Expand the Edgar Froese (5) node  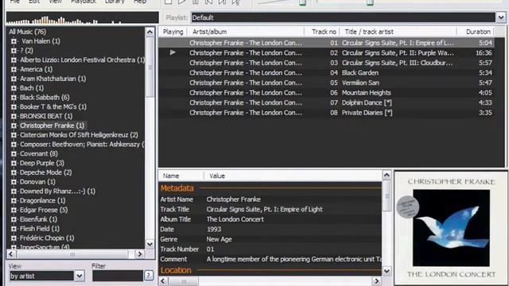[x=14, y=210]
